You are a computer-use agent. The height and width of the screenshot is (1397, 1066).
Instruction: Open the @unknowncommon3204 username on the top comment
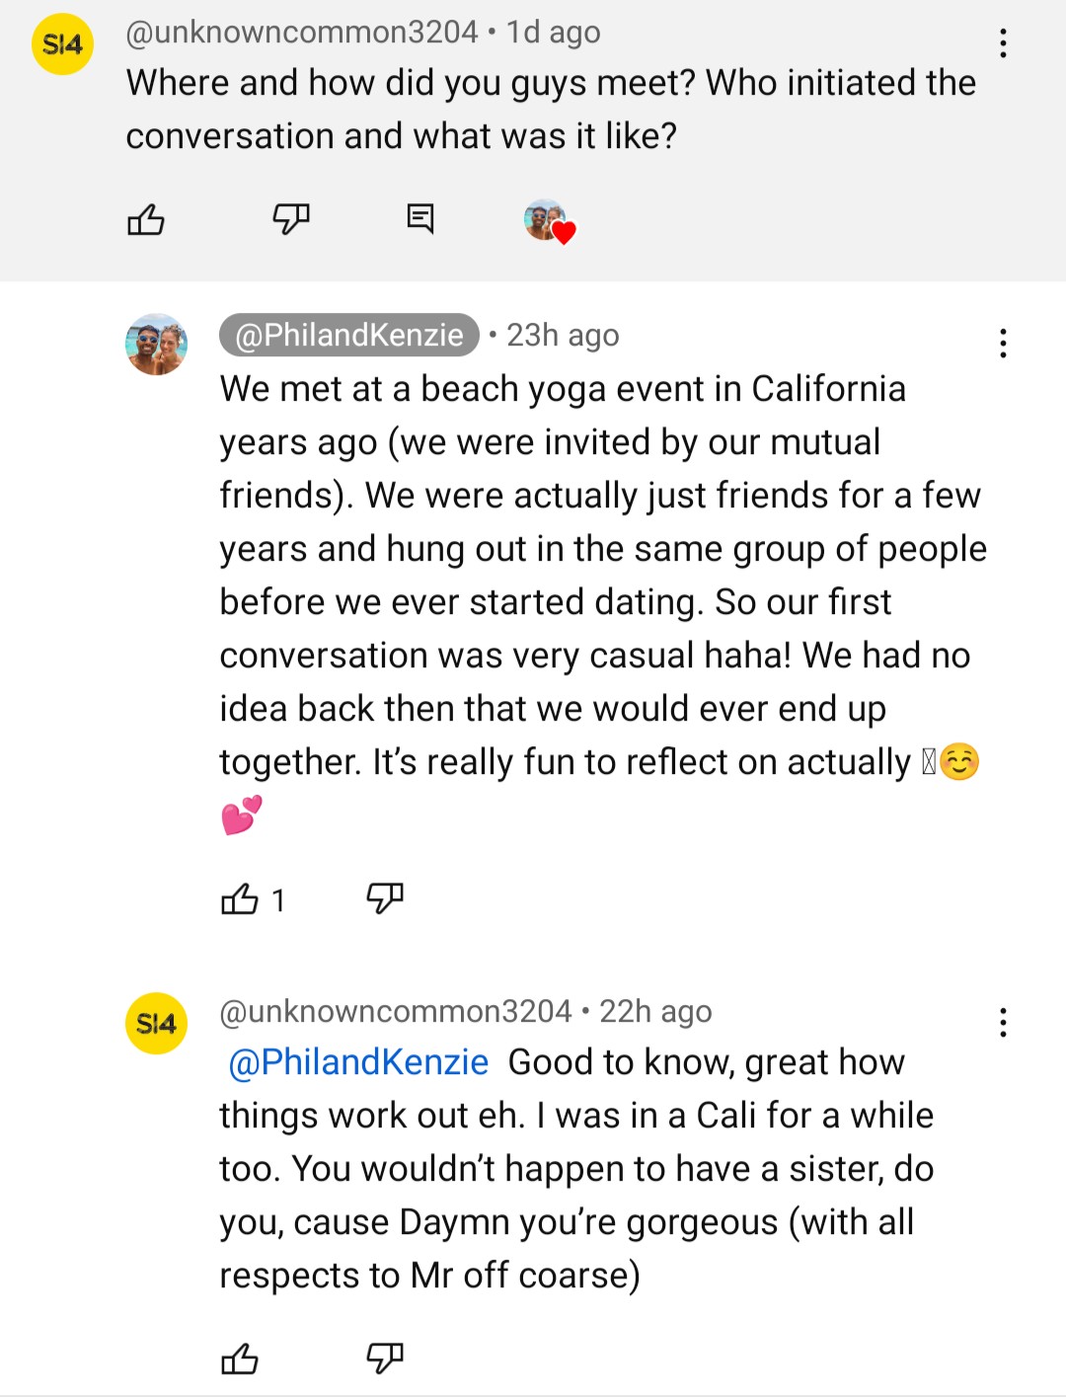[x=302, y=32]
